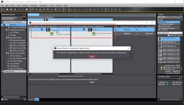
Task: Collapse the Motion Control Setup tree node
Action: [x=6, y=53]
